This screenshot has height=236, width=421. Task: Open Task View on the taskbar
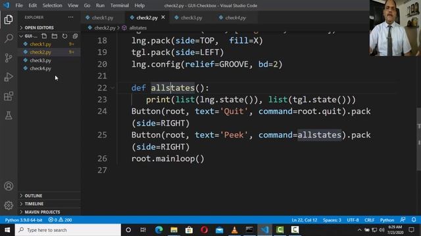click(x=143, y=230)
